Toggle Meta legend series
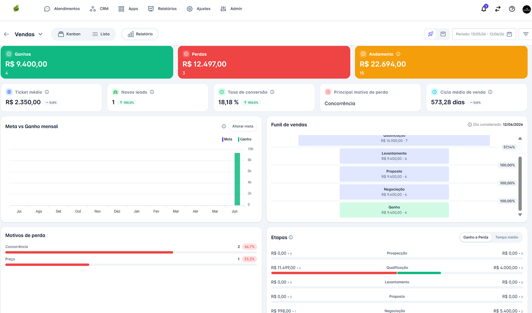532x313 pixels. coord(227,139)
